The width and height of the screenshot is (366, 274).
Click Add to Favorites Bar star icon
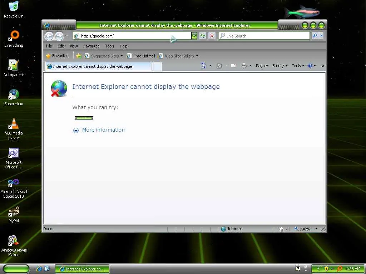[x=79, y=56]
